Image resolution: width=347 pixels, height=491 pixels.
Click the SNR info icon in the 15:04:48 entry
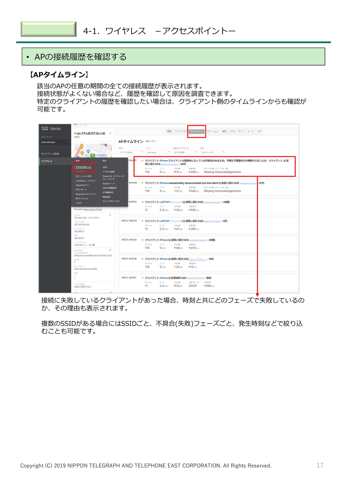pyautogui.click(x=179, y=187)
